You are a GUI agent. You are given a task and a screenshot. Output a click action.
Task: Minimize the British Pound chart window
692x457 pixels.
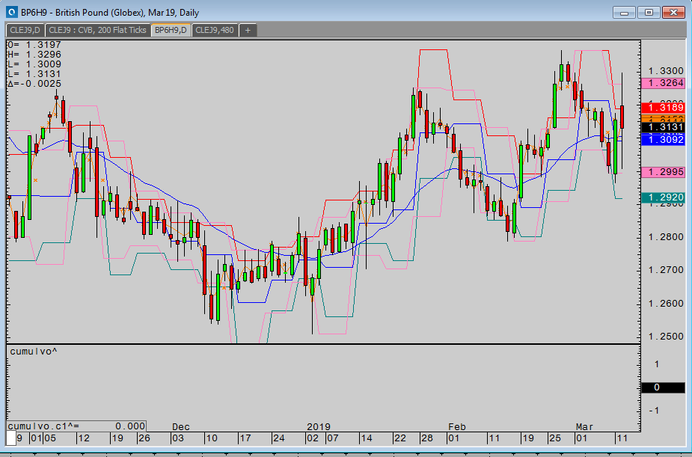coord(624,13)
